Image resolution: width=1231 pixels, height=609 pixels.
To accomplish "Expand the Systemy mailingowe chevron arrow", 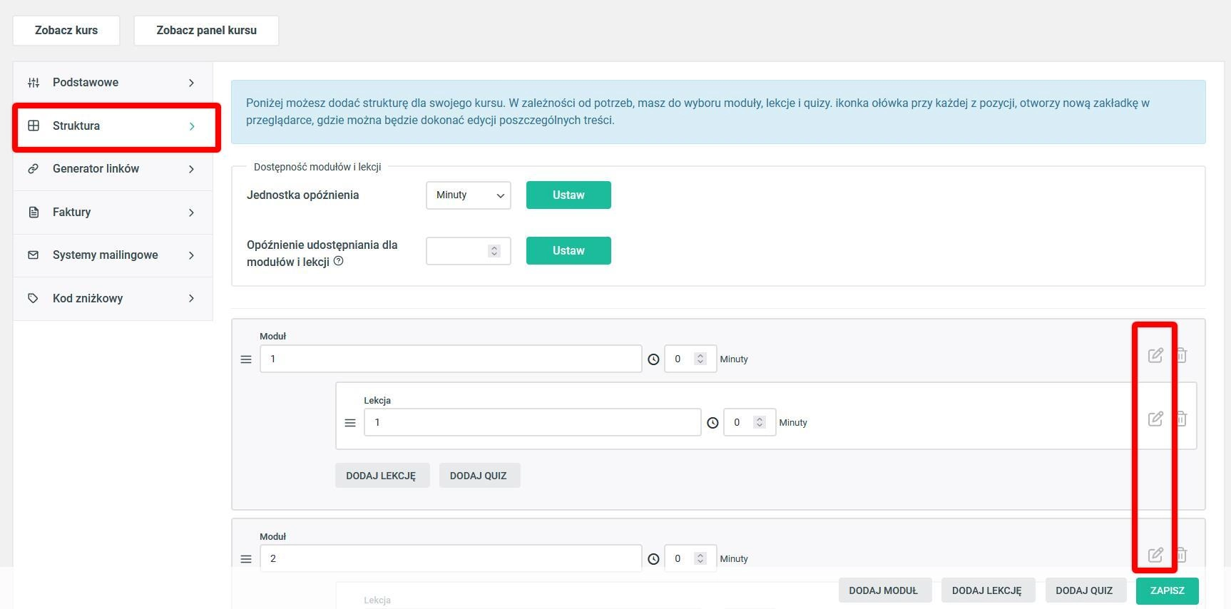I will click(191, 255).
